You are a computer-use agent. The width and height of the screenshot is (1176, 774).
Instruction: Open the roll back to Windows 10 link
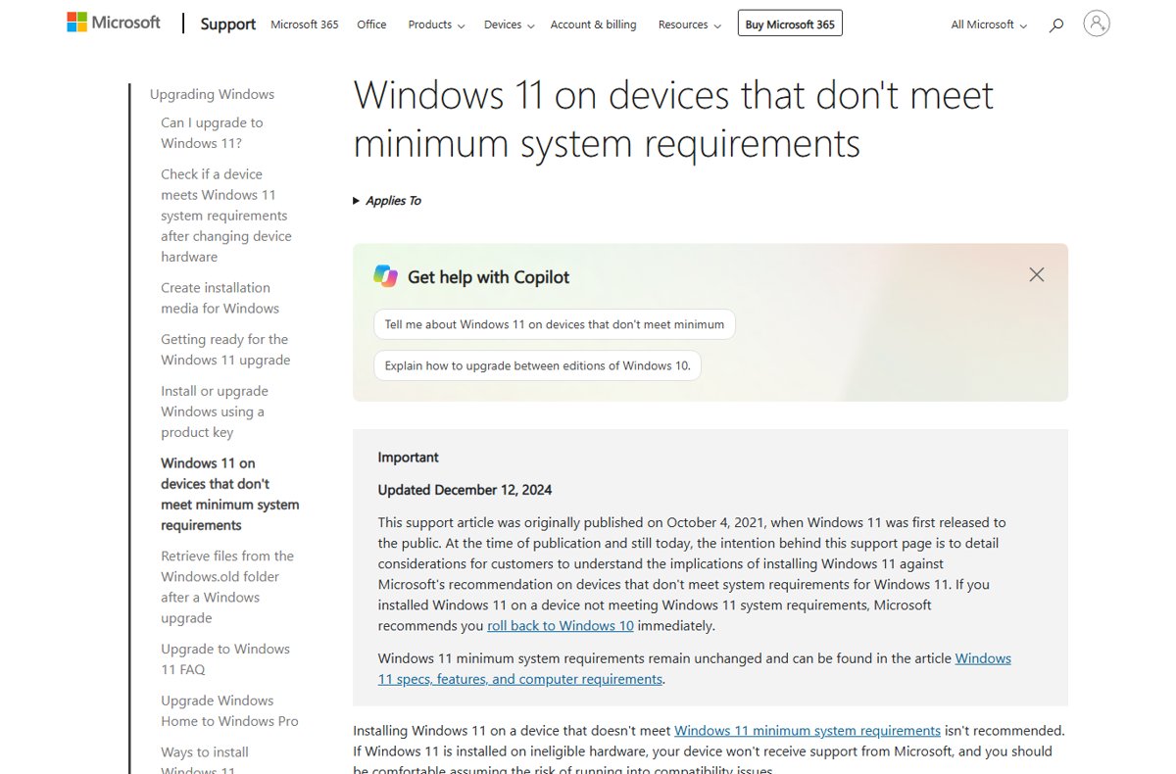tap(561, 625)
